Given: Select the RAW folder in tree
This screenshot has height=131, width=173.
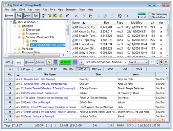Looking at the screenshot, I should pyautogui.click(x=34, y=41).
